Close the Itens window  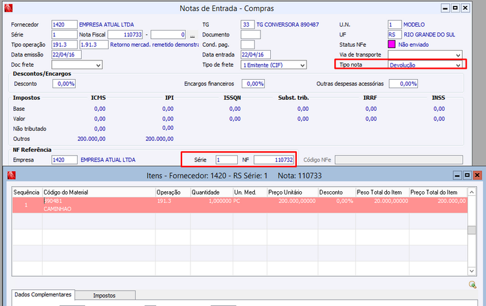tap(478, 175)
